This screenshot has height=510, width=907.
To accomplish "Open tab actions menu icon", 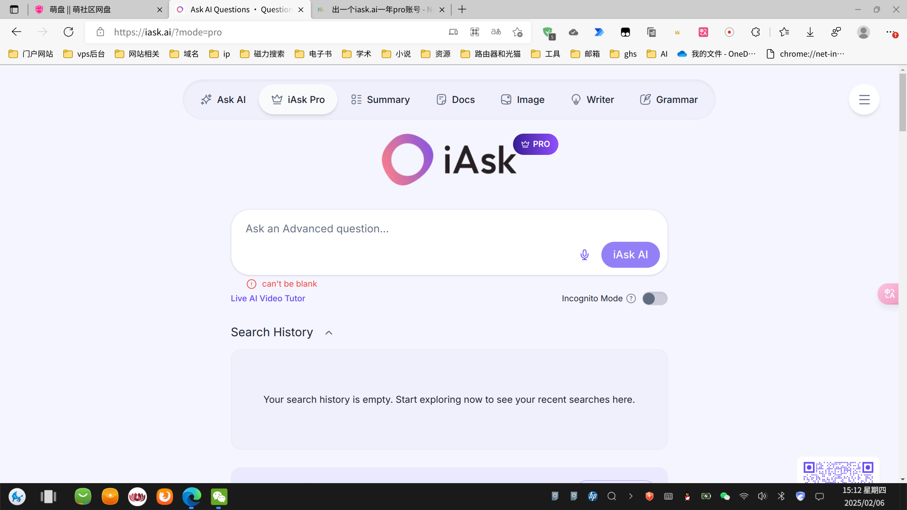I will click(x=14, y=9).
